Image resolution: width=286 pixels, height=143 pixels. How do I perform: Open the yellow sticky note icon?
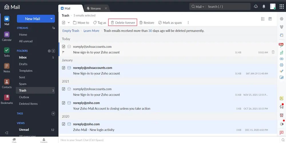[x=281, y=98]
